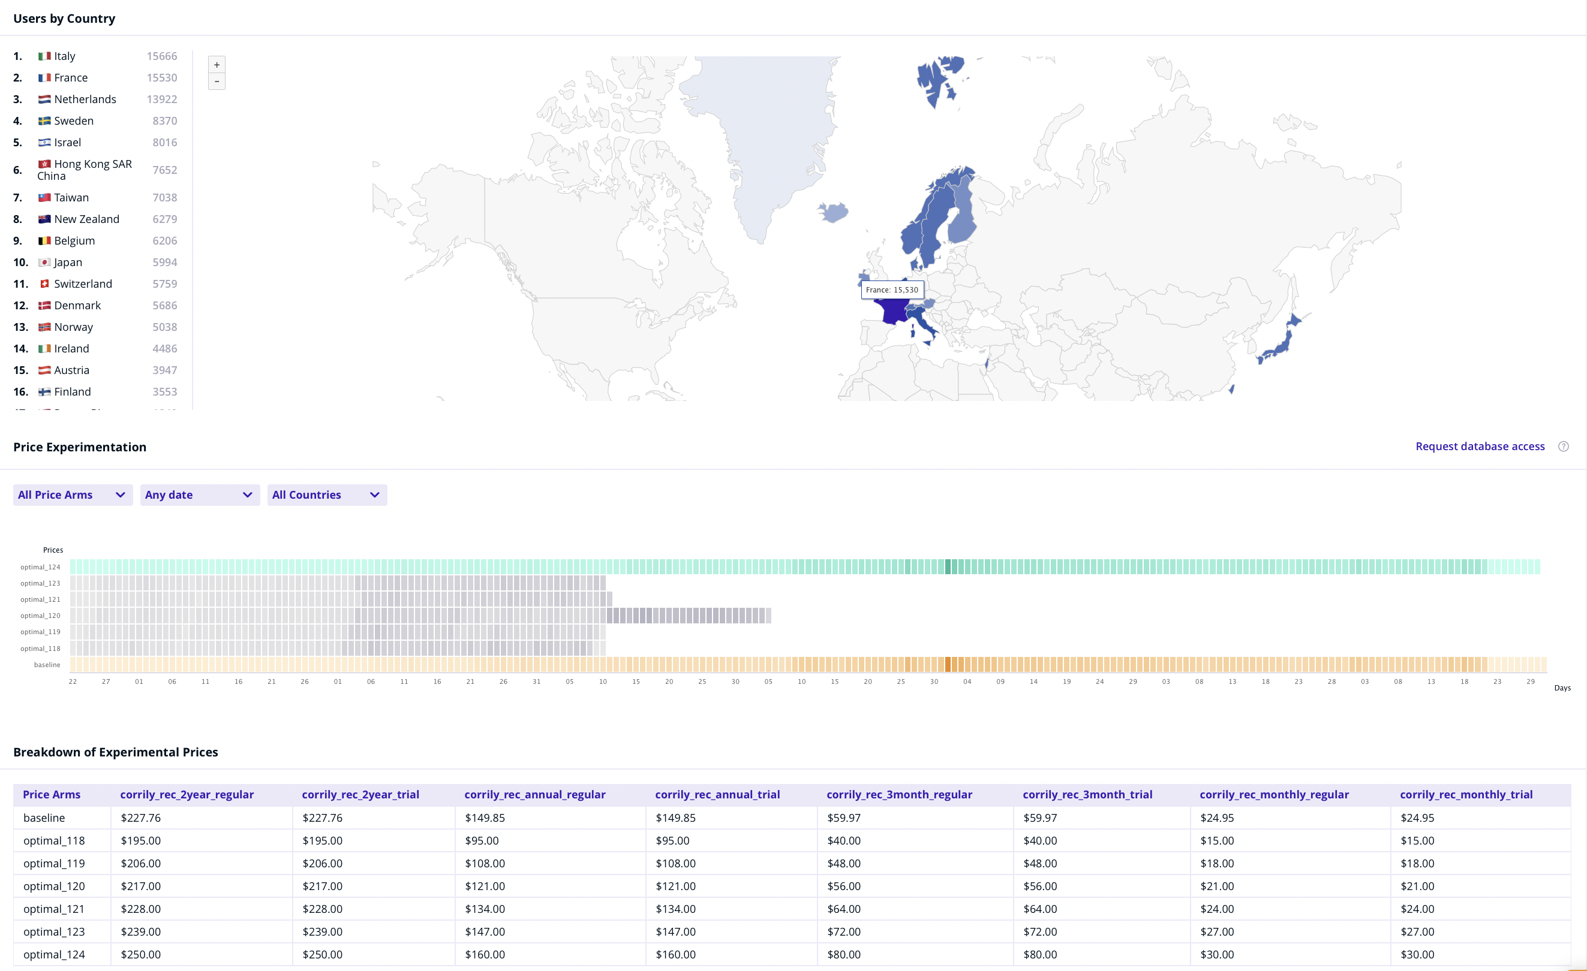Select France in the country list

(71, 78)
